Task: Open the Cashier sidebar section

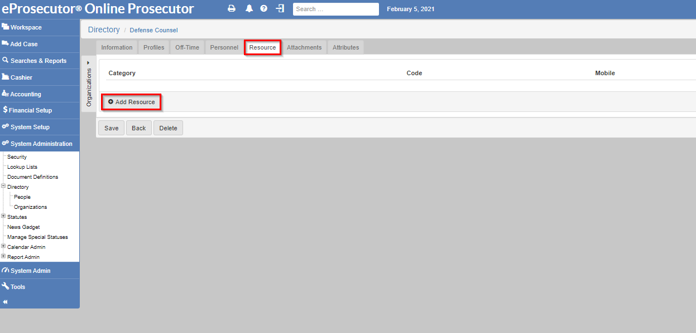Action: (x=21, y=77)
